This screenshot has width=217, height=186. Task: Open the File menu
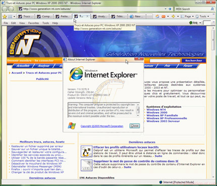[6, 23]
